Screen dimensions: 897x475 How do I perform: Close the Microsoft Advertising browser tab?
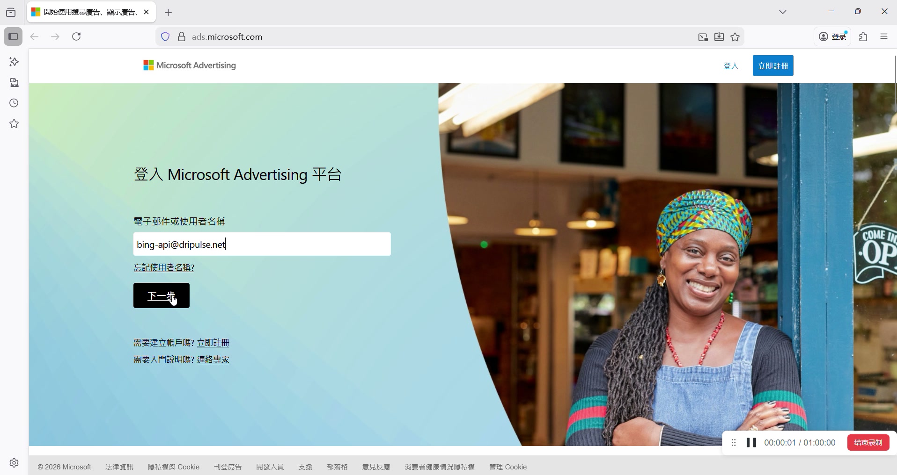click(147, 12)
